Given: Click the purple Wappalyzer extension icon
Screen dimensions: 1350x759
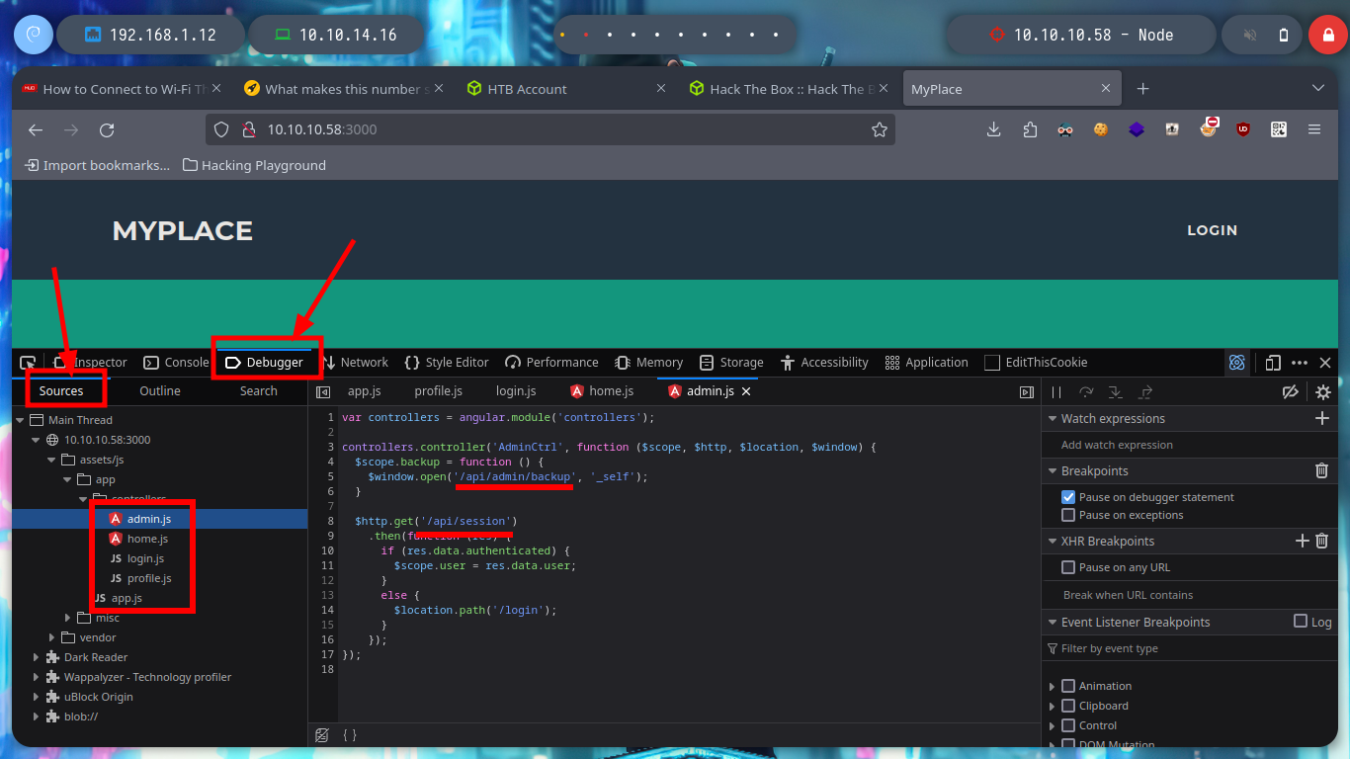Looking at the screenshot, I should click(x=1137, y=129).
